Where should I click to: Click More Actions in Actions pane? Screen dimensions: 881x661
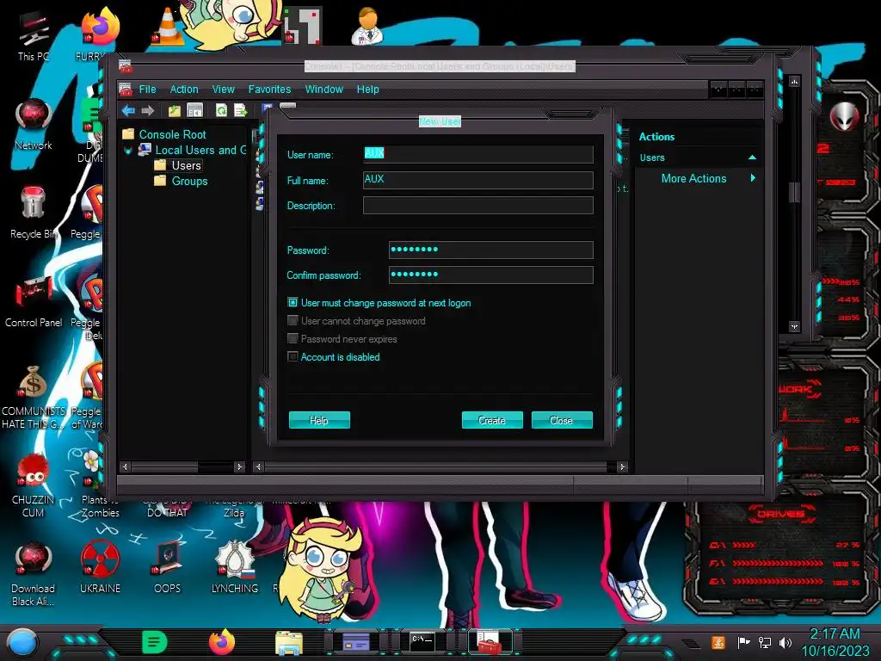coord(693,178)
